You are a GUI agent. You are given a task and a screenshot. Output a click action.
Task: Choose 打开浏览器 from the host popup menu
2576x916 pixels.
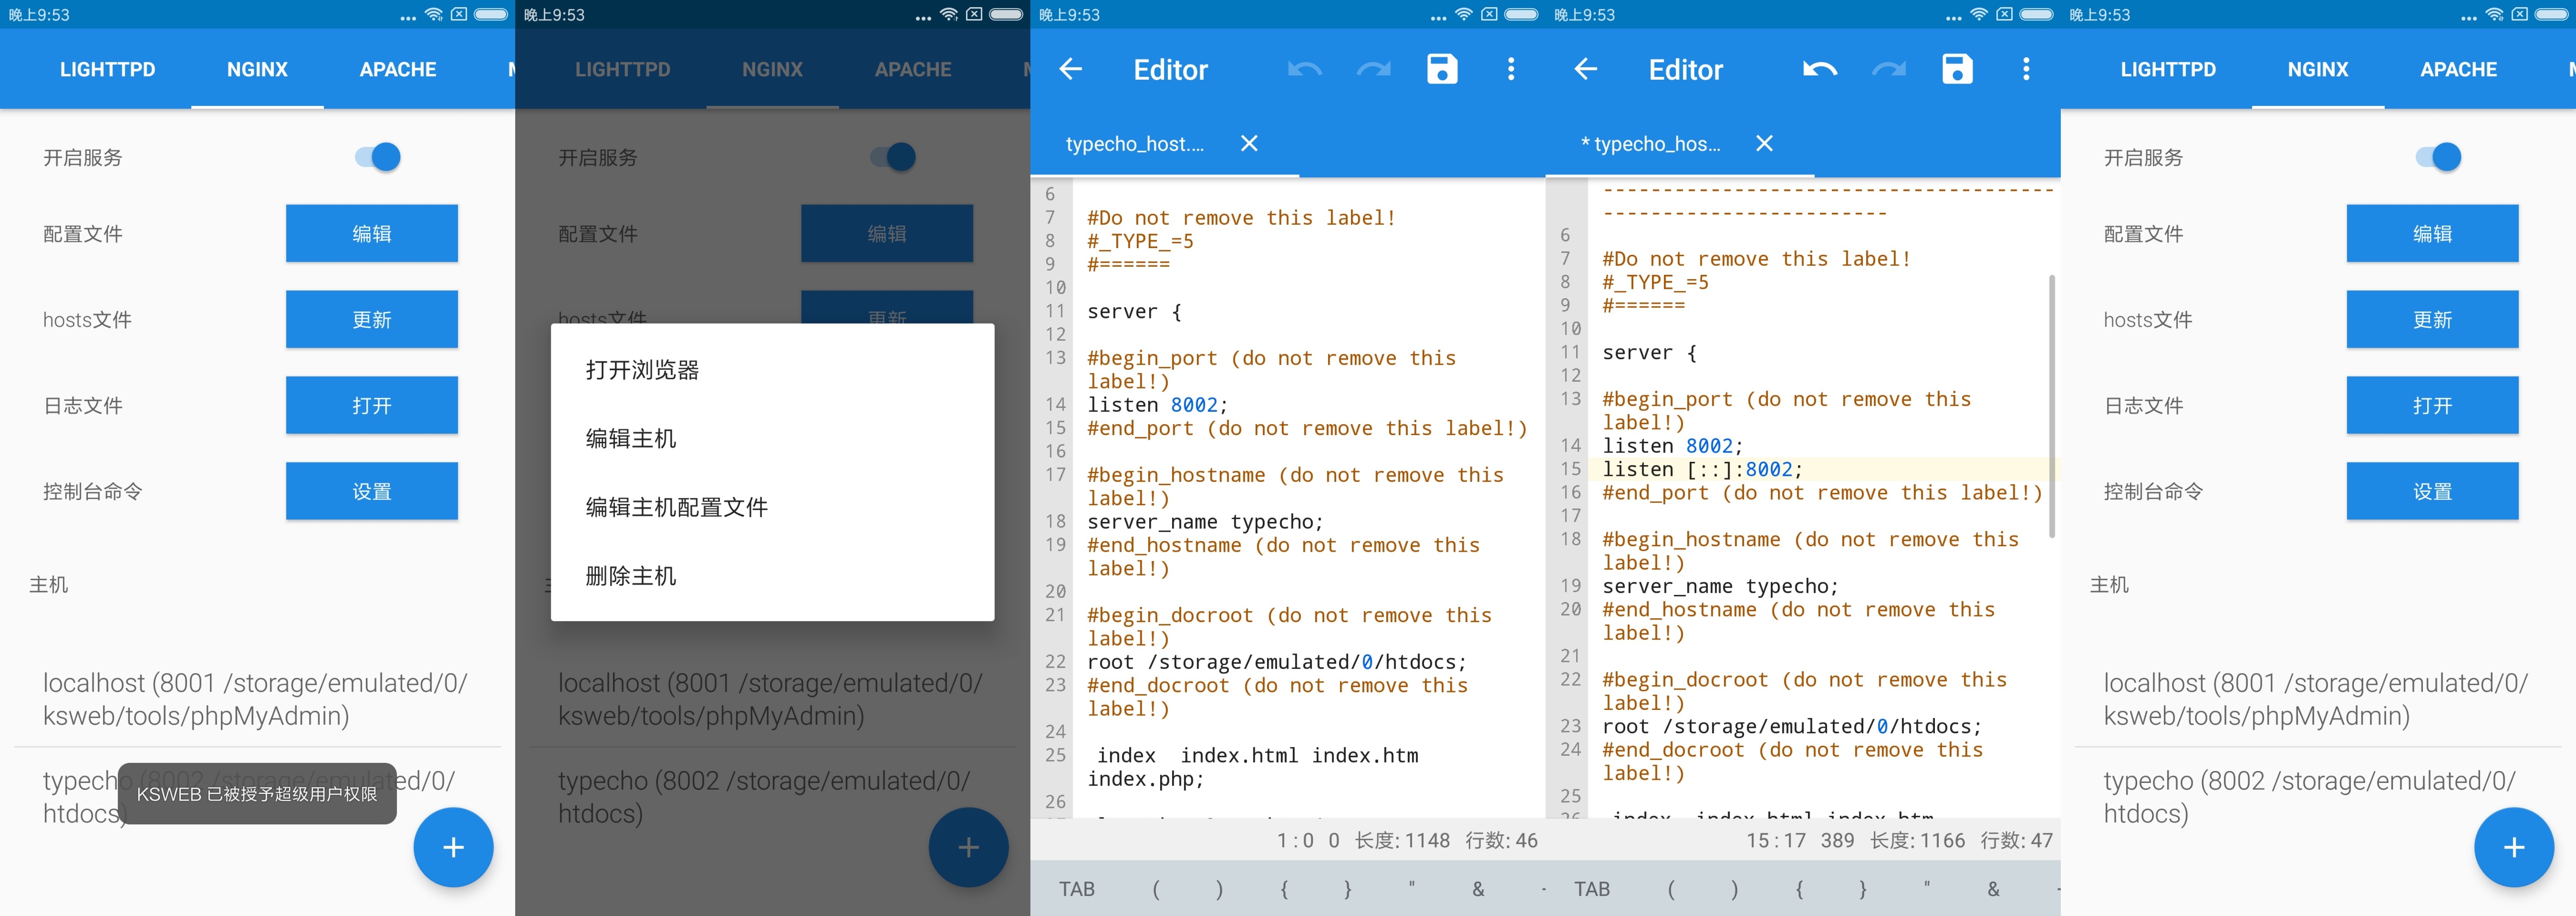pos(642,370)
